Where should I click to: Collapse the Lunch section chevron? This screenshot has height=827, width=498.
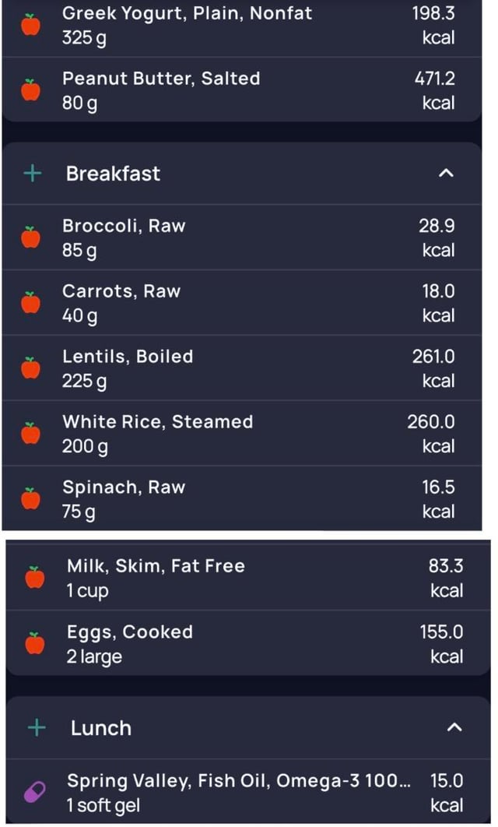[x=454, y=728]
